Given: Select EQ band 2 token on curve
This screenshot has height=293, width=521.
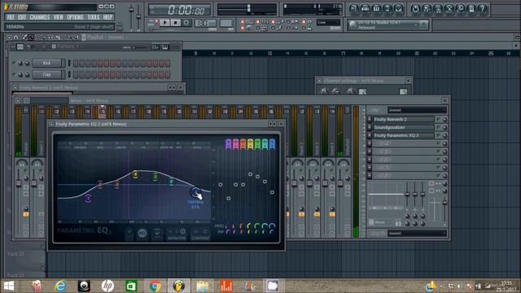Looking at the screenshot, I should coord(100,184).
